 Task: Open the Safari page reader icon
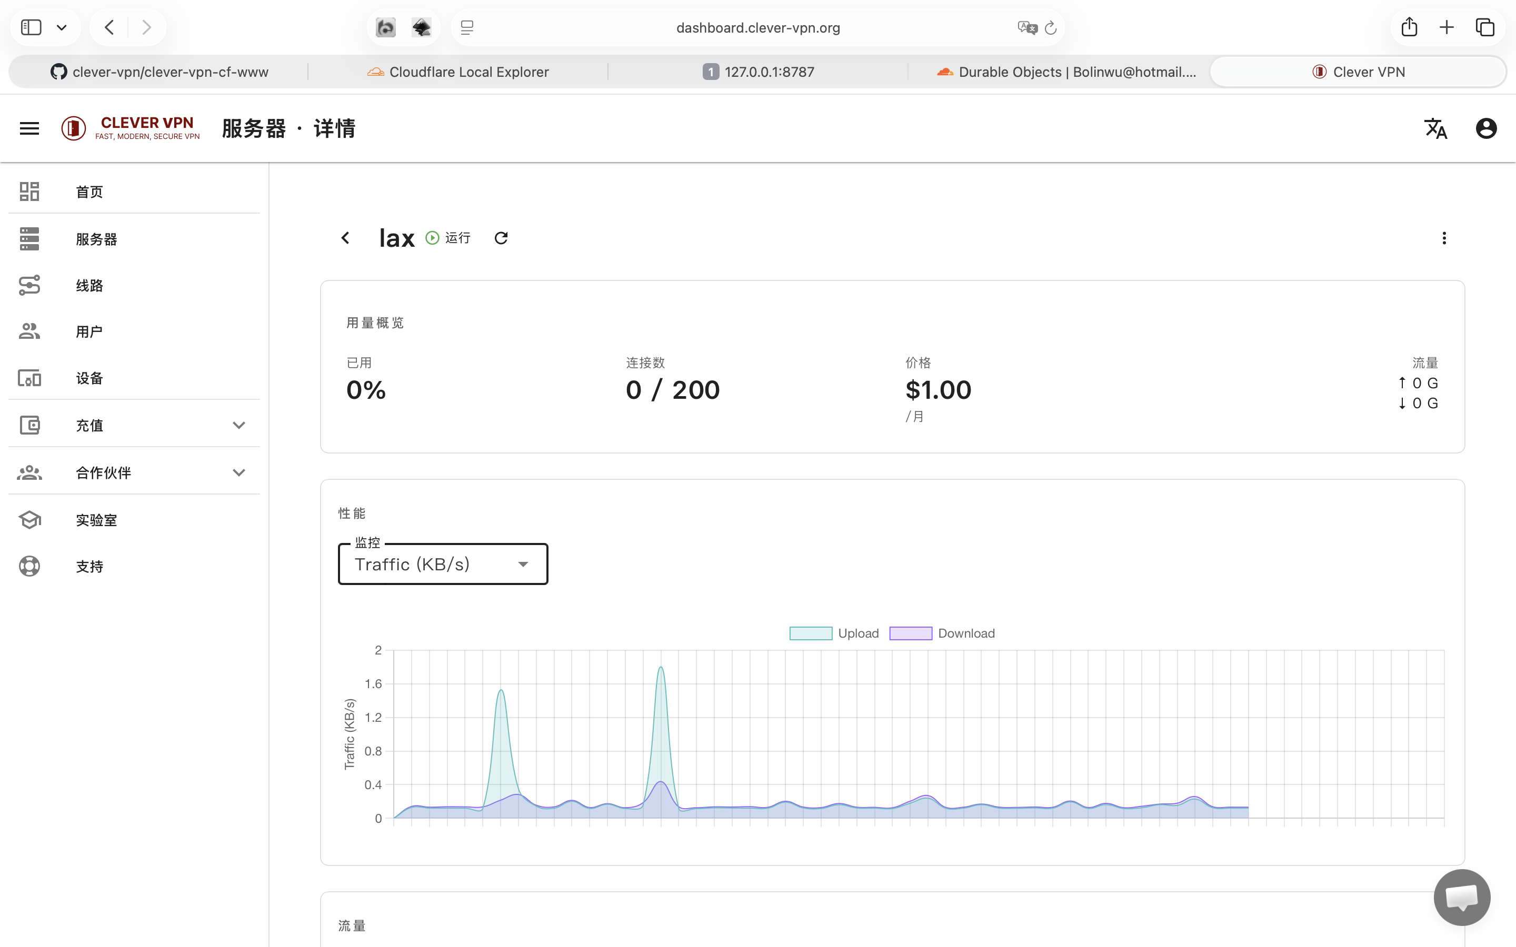[467, 27]
